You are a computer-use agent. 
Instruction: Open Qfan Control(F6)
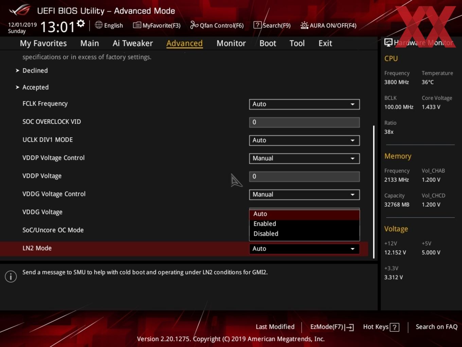point(217,25)
